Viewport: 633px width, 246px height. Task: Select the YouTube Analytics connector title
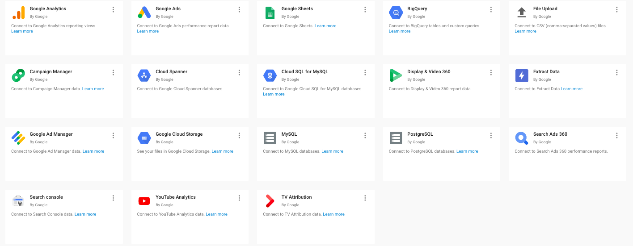tap(176, 197)
